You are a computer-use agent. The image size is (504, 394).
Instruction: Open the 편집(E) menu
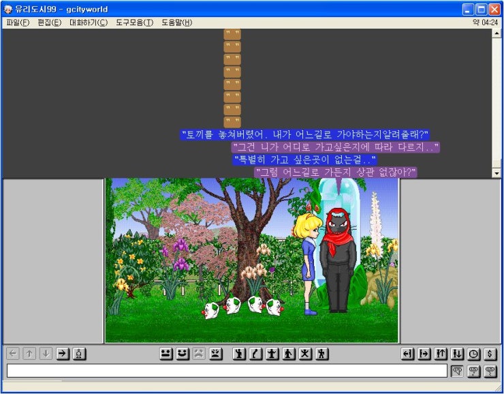(x=49, y=22)
